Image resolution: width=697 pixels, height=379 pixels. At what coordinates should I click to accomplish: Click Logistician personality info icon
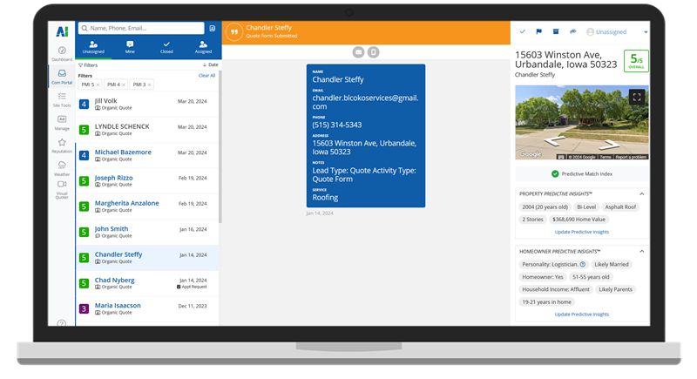tap(583, 264)
